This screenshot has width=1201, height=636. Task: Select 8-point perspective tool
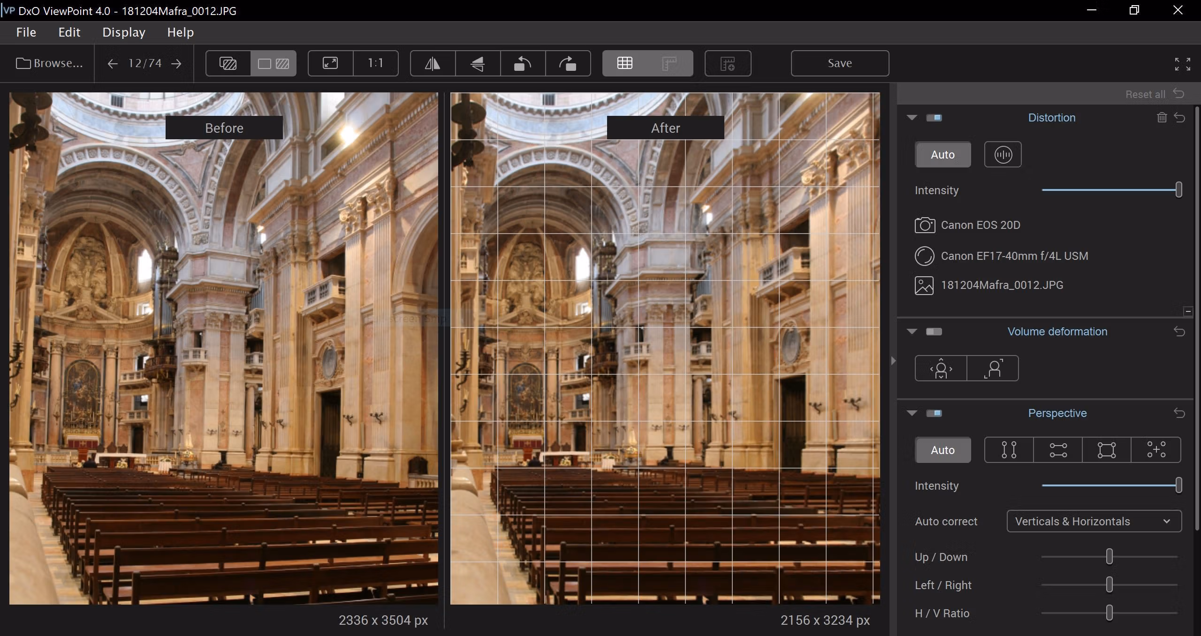[1156, 450]
